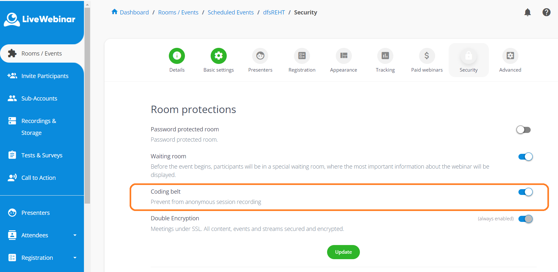Expand the Registration sidebar submenu arrow
558x272 pixels.
click(x=75, y=258)
